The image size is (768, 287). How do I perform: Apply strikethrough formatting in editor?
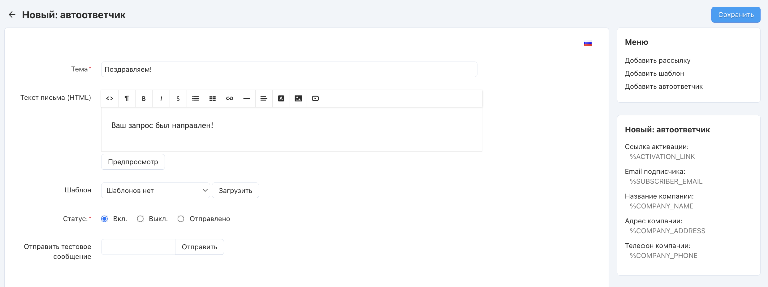178,98
